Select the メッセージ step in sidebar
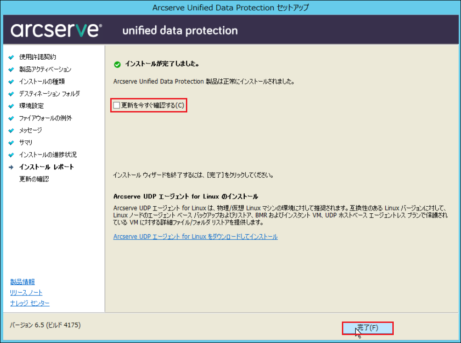This screenshot has height=343, width=461. (30, 130)
